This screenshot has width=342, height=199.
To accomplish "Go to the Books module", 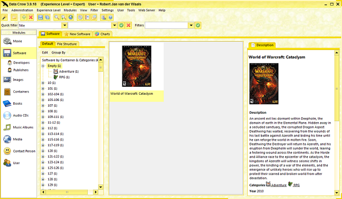I will [x=19, y=103].
